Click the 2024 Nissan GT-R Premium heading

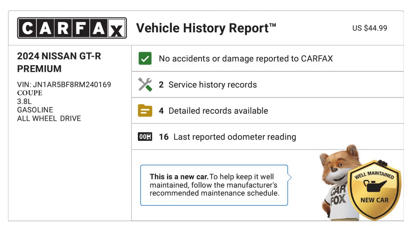(x=59, y=63)
